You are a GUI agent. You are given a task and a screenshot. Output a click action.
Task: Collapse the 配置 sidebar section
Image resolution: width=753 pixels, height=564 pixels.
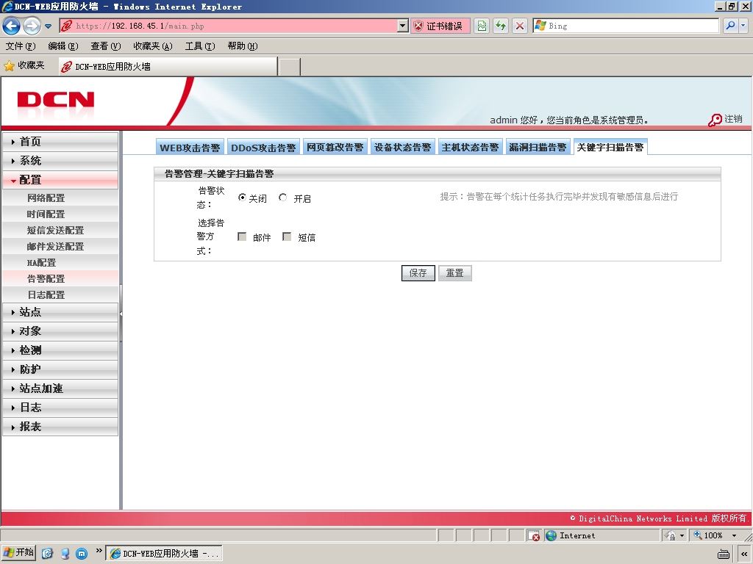pos(60,180)
